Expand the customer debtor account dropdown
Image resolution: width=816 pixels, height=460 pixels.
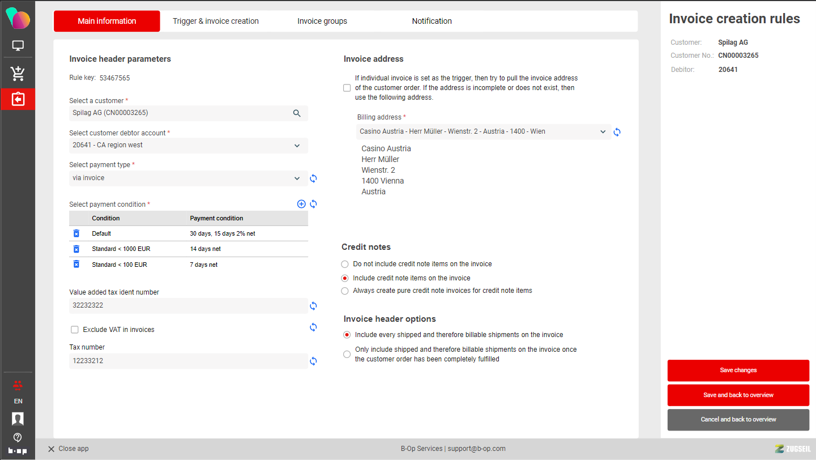pyautogui.click(x=297, y=146)
